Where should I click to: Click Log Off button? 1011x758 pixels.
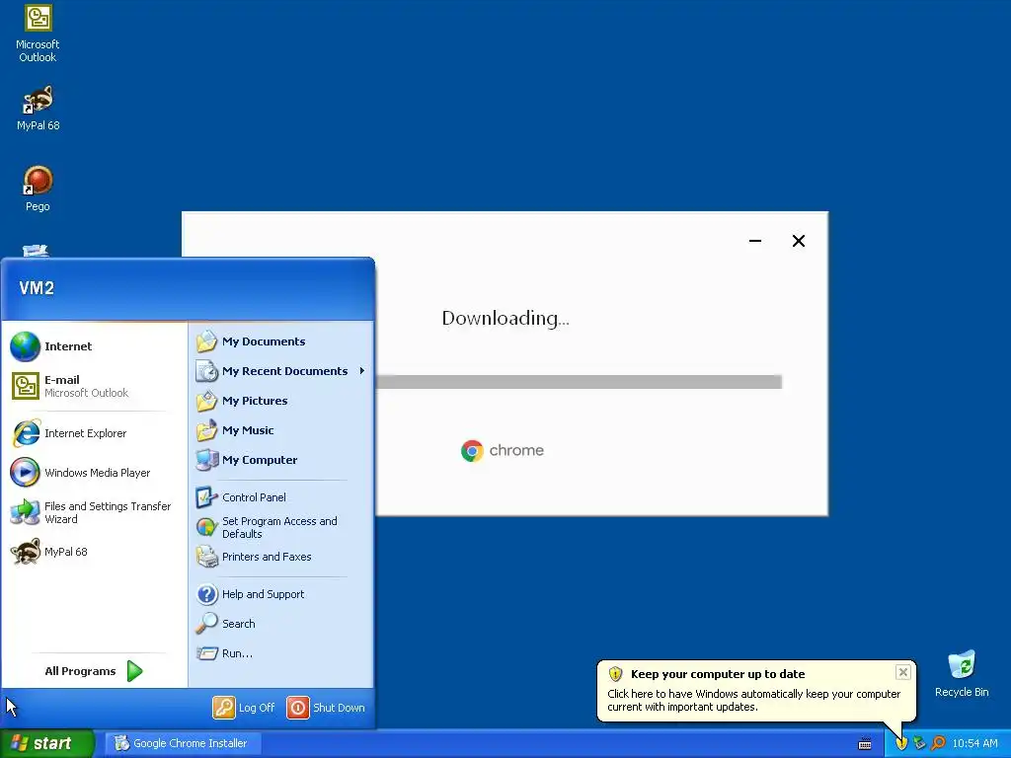[x=244, y=708]
